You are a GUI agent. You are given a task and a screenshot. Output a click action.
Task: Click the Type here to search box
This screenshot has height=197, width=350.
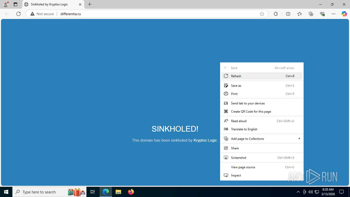click(49, 192)
